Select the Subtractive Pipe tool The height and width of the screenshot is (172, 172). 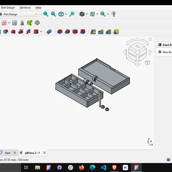click(21, 31)
